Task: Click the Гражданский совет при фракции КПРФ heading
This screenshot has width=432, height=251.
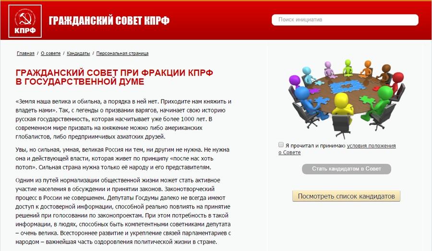Action: pos(114,77)
